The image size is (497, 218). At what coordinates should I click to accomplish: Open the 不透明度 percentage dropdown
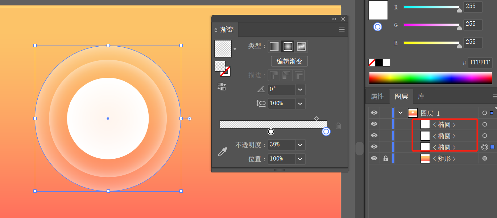(300, 145)
